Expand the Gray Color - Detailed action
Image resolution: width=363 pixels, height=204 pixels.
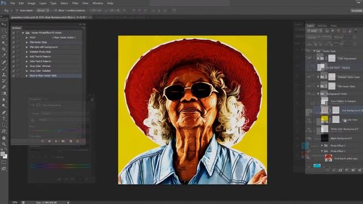coord(27,71)
